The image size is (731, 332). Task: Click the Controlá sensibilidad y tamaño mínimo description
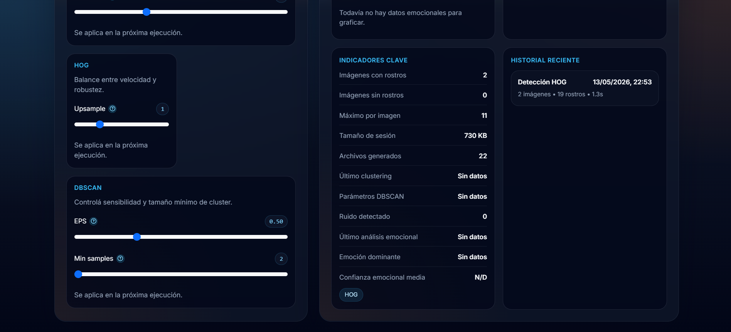point(153,202)
